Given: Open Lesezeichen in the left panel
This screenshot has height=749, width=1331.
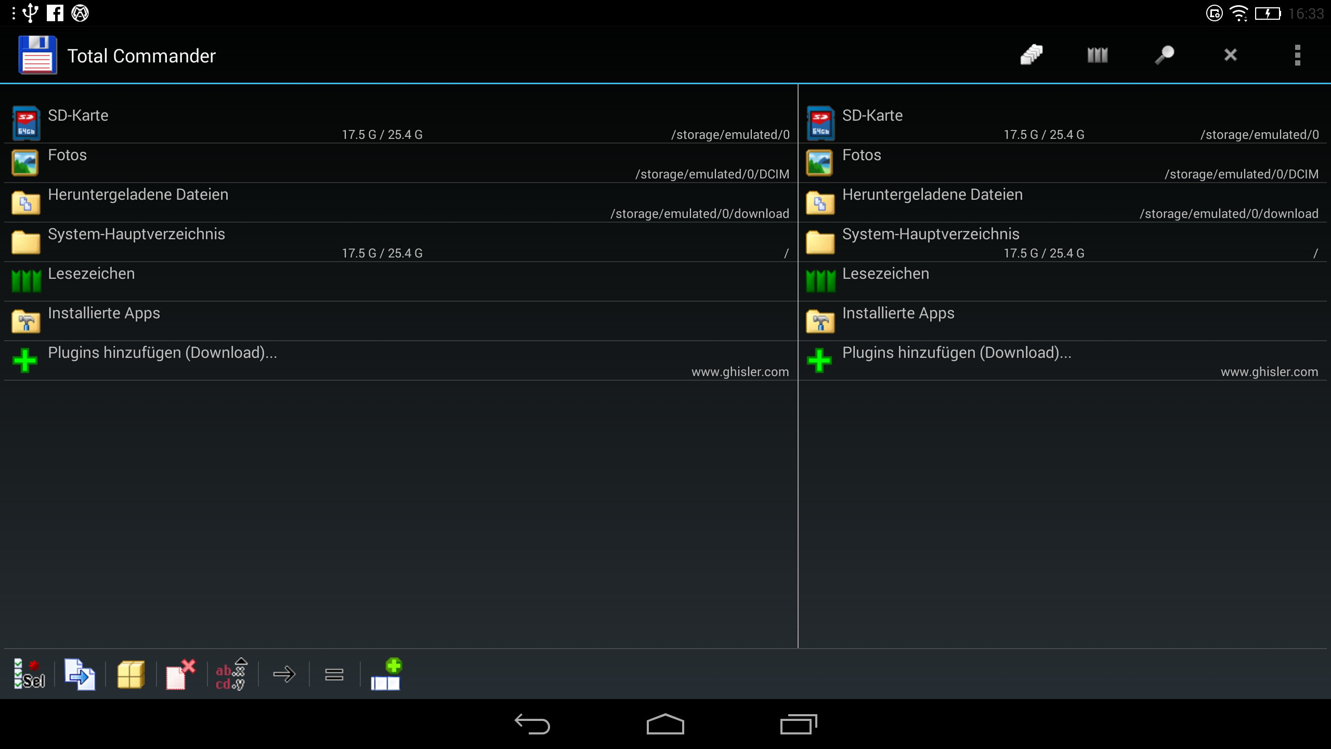Looking at the screenshot, I should [x=400, y=281].
